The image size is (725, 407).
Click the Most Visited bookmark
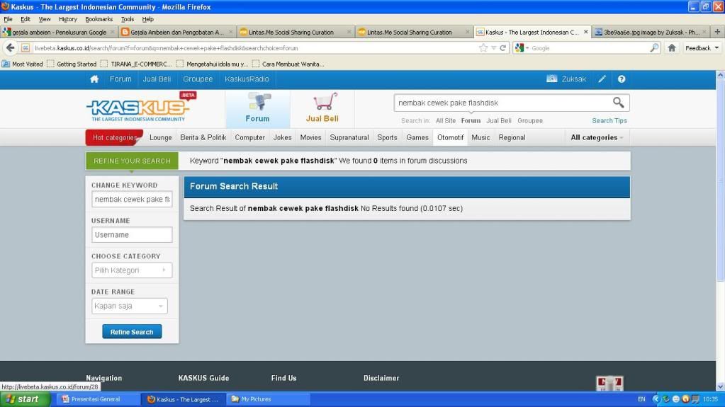click(22, 64)
